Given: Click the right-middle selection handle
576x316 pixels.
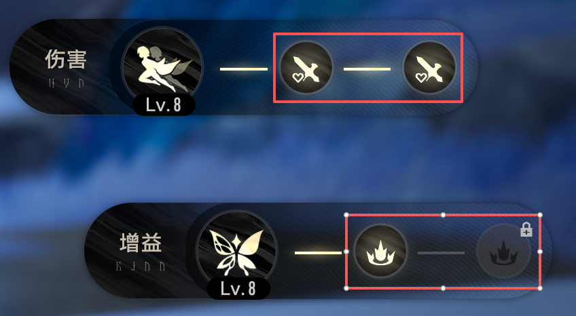Looking at the screenshot, I should pyautogui.click(x=540, y=252).
